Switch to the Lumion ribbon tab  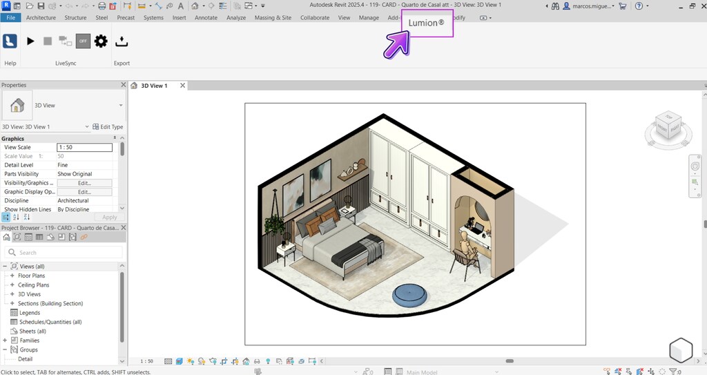pyautogui.click(x=427, y=23)
